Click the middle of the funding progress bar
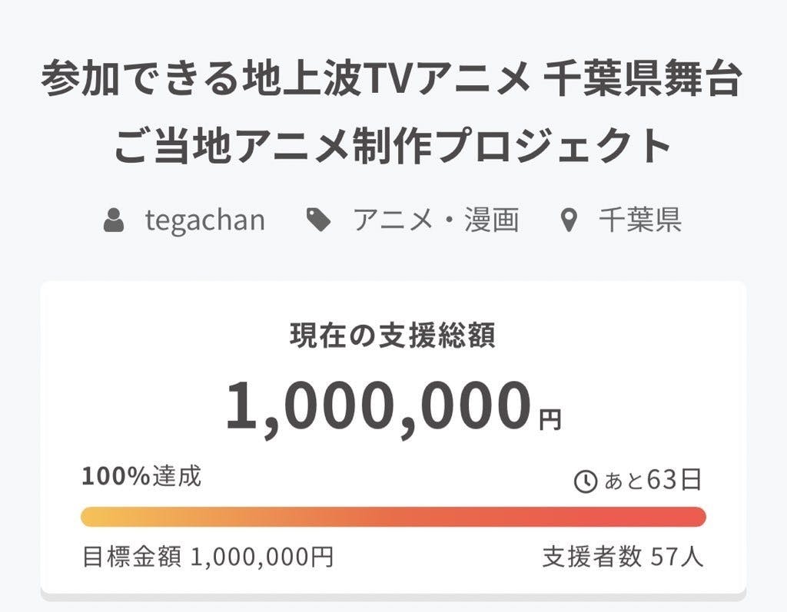Screen dimensions: 787x612 [393, 517]
